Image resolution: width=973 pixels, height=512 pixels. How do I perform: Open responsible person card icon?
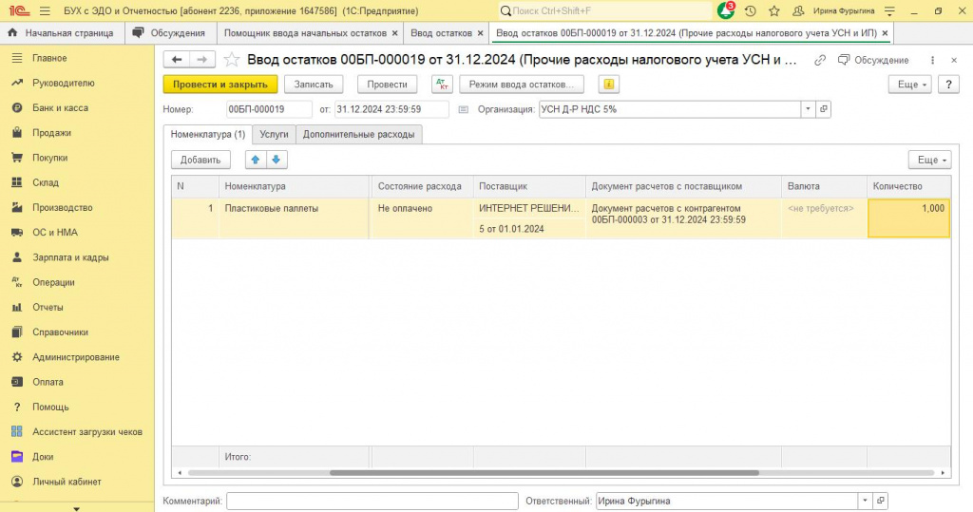point(880,501)
